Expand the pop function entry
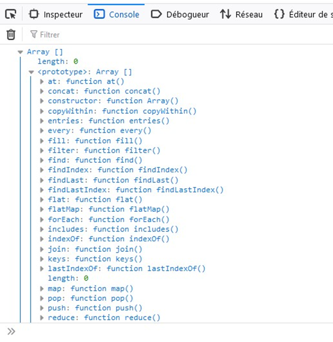 pos(42,298)
